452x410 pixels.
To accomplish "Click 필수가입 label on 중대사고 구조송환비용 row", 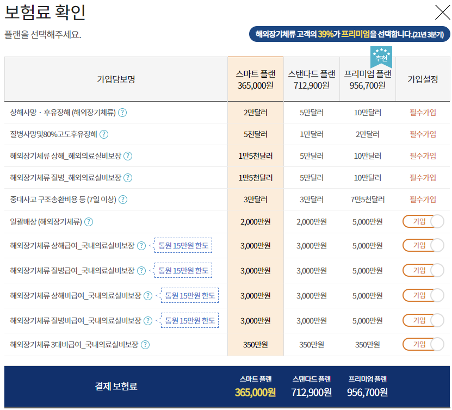I will pyautogui.click(x=423, y=200).
